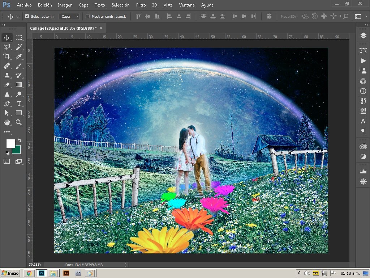The image size is (370, 278).
Task: Open the Histogram panel icon
Action: (363, 172)
